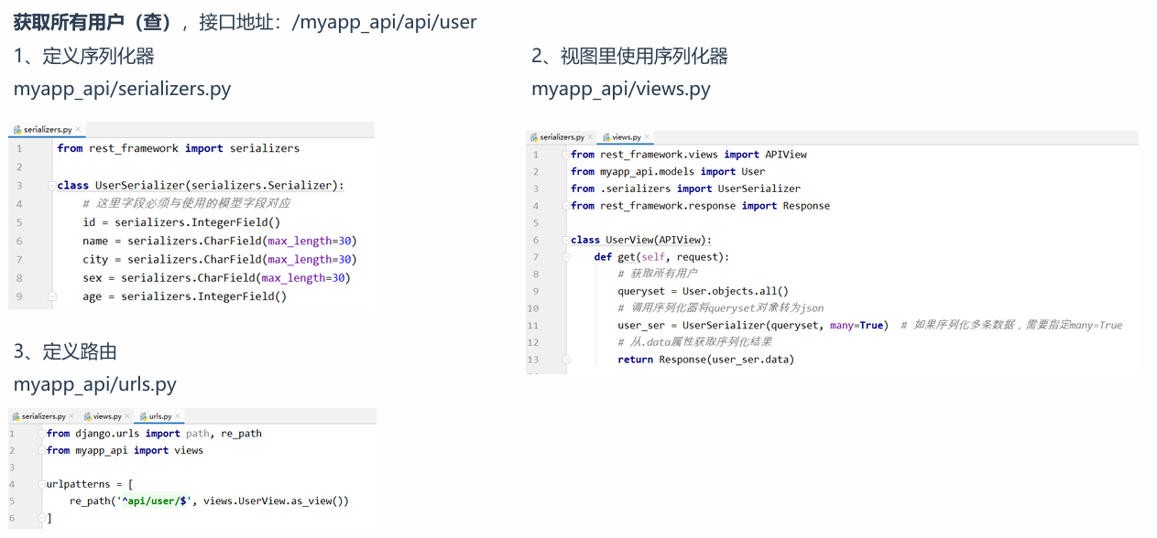
Task: Switch to views.py tab in the urls editor
Action: coord(107,416)
